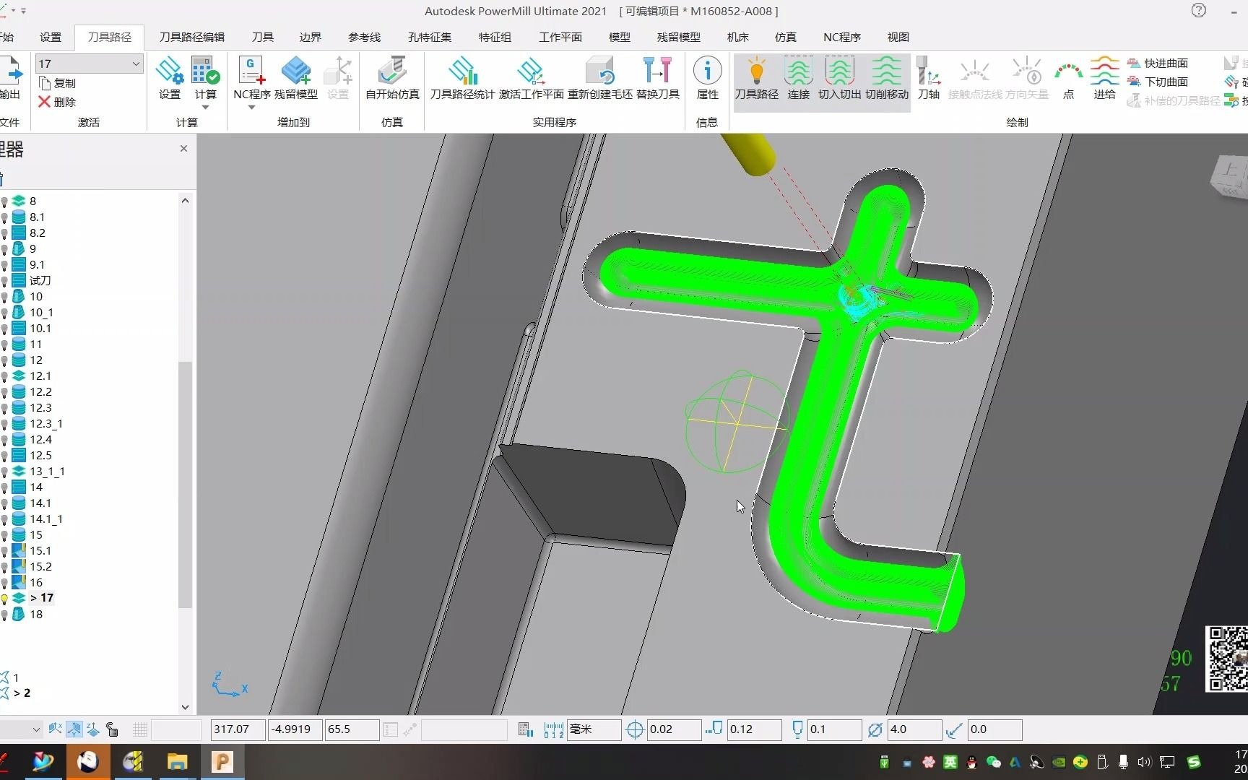The height and width of the screenshot is (780, 1248).
Task: Click the 进给 feed display icon
Action: click(x=1104, y=78)
